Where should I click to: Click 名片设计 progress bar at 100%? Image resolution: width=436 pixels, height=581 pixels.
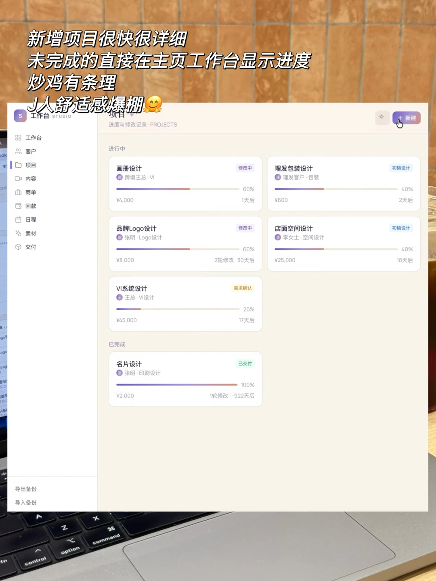[x=178, y=385]
